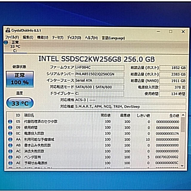The image size is (191, 191).
Task: Select the 使用時間 row in attribute list
Action: coord(94,127)
